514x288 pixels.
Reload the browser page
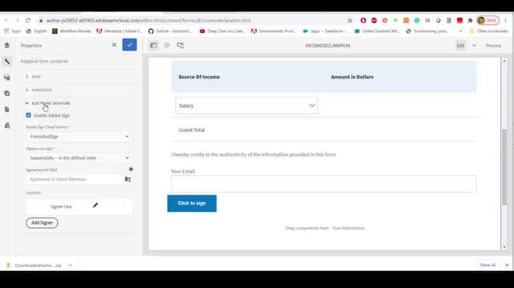[28, 21]
